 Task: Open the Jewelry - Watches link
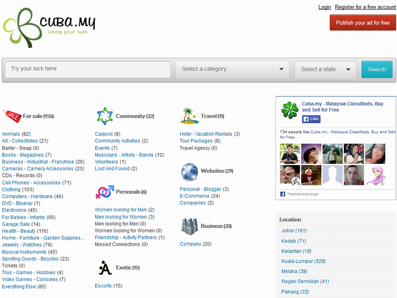(x=22, y=244)
